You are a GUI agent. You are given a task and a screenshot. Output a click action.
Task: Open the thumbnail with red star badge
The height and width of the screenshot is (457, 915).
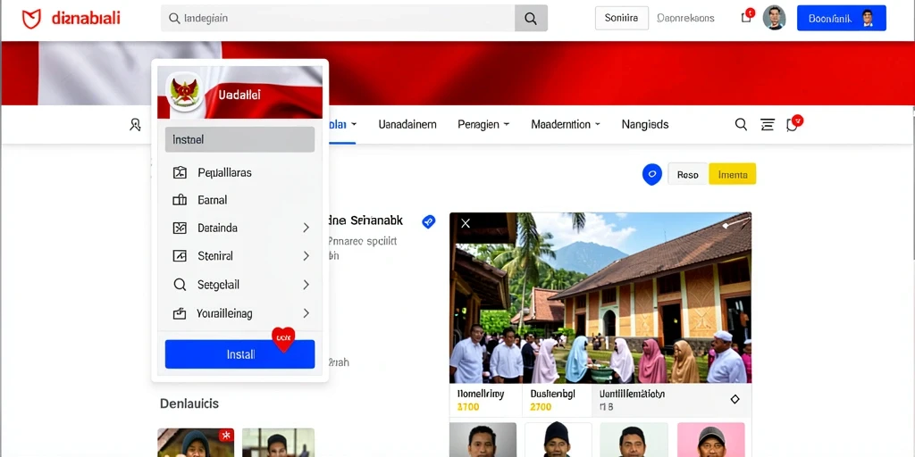196,443
